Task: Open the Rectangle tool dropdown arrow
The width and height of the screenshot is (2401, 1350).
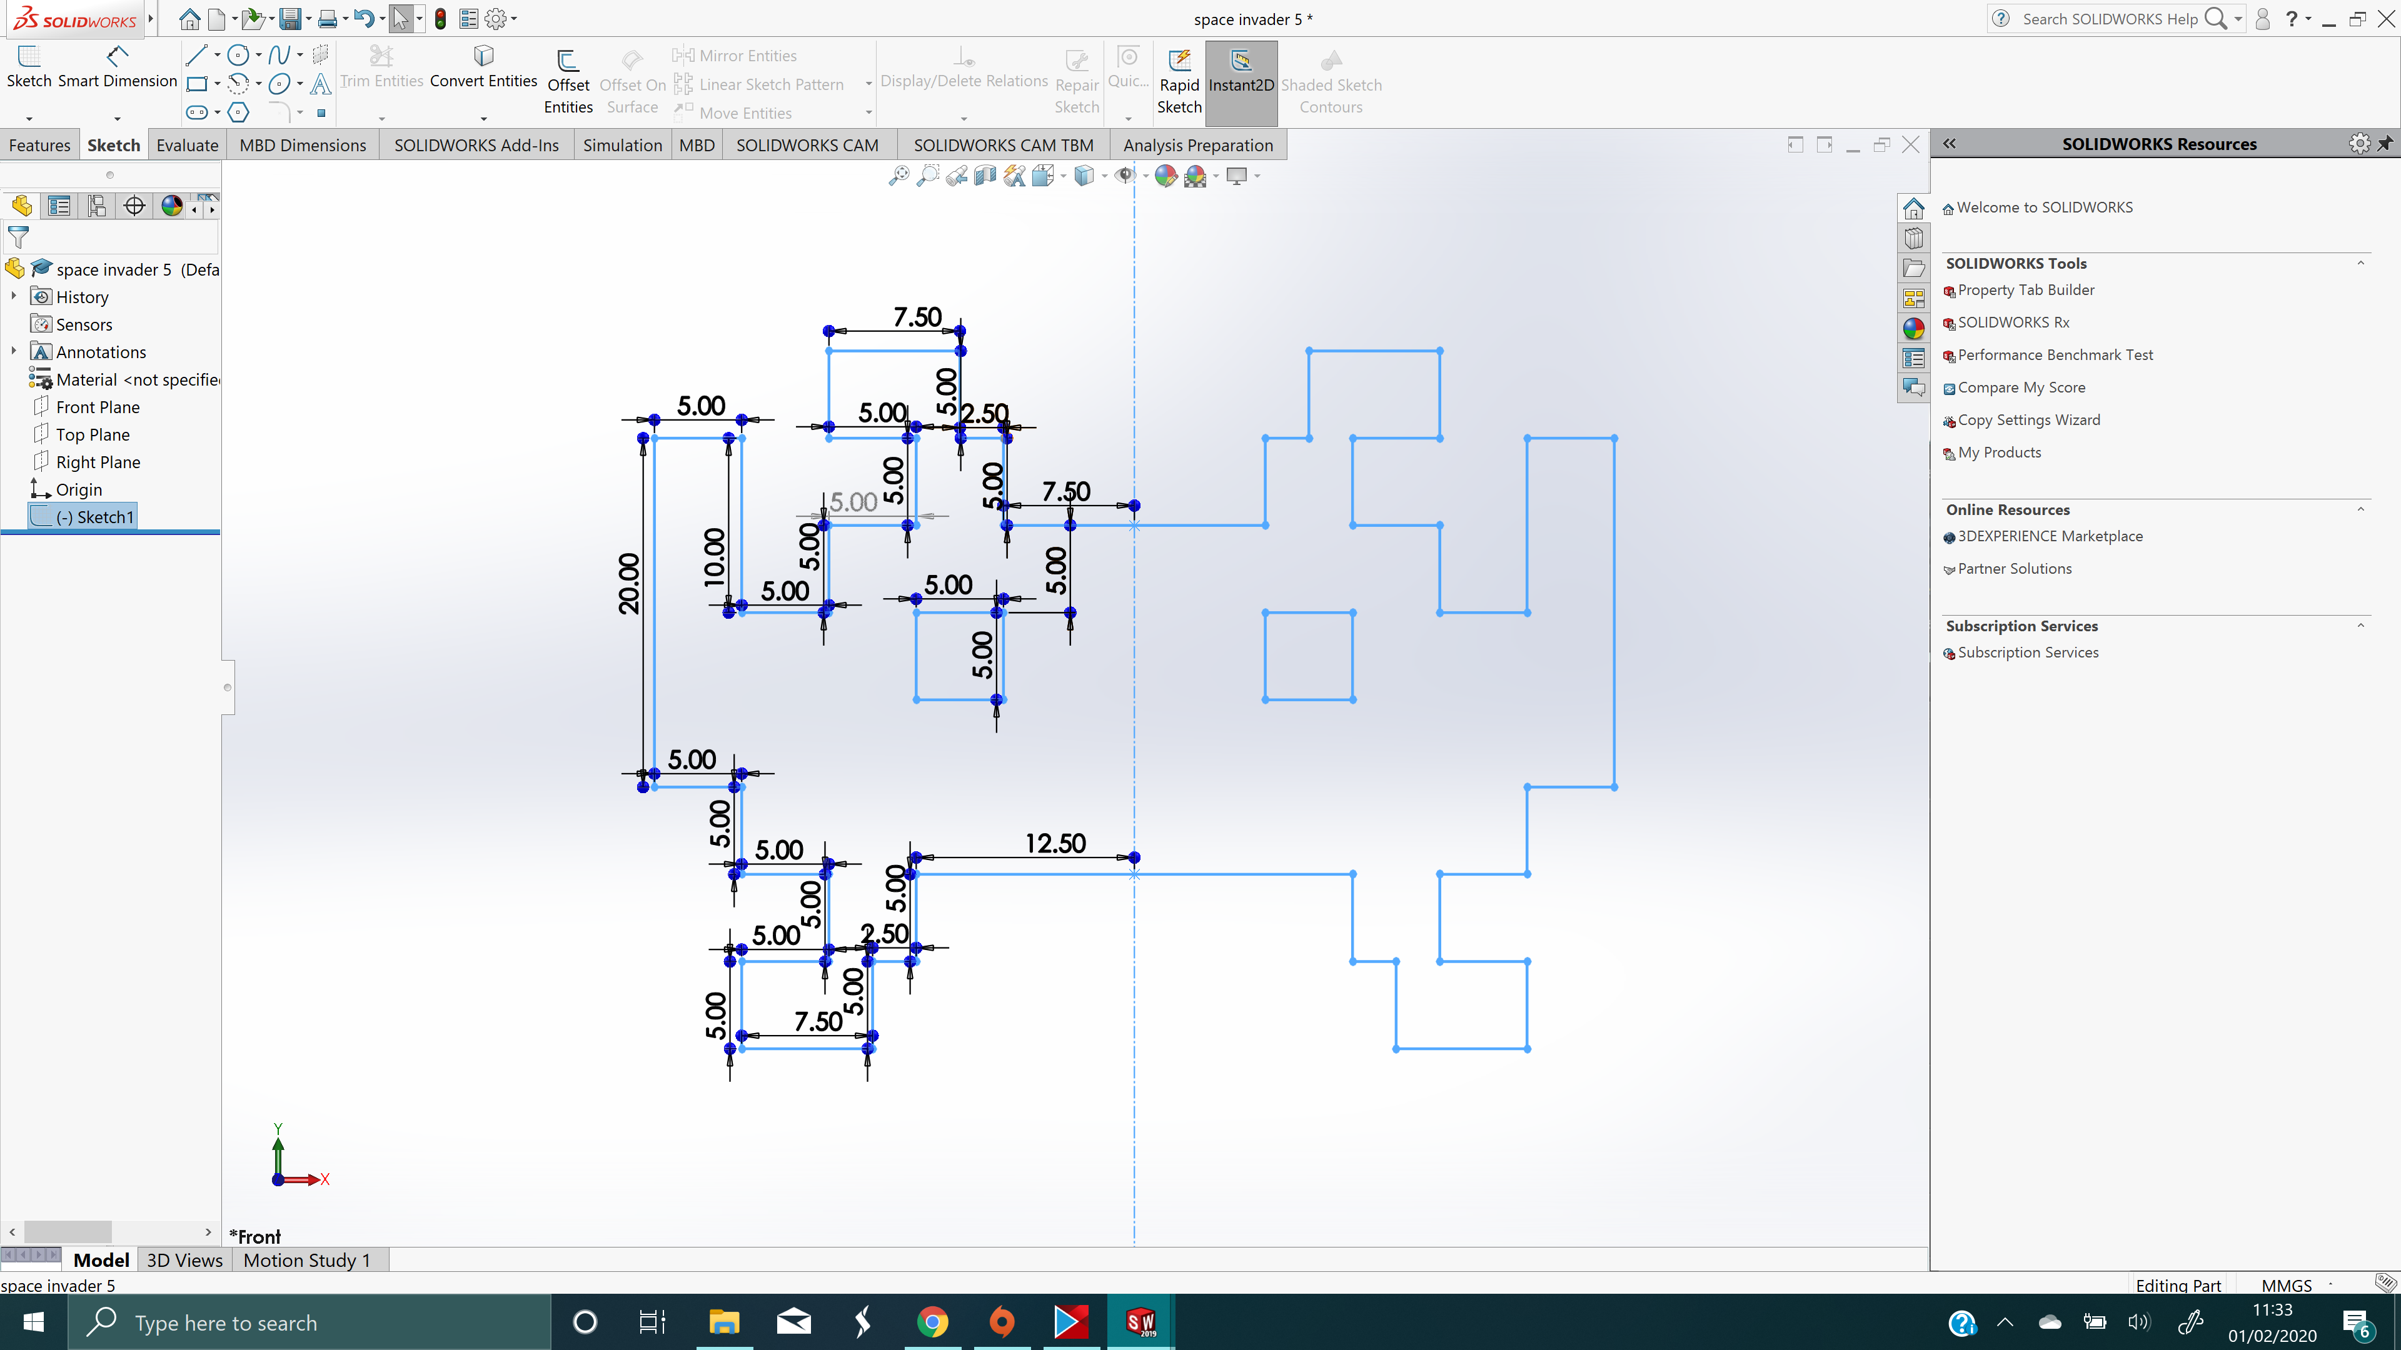Action: coord(217,85)
